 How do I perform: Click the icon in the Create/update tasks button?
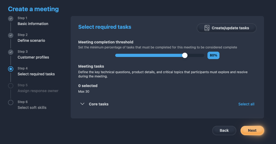(207, 28)
